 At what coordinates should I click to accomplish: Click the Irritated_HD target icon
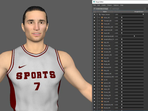[x=102, y=73]
